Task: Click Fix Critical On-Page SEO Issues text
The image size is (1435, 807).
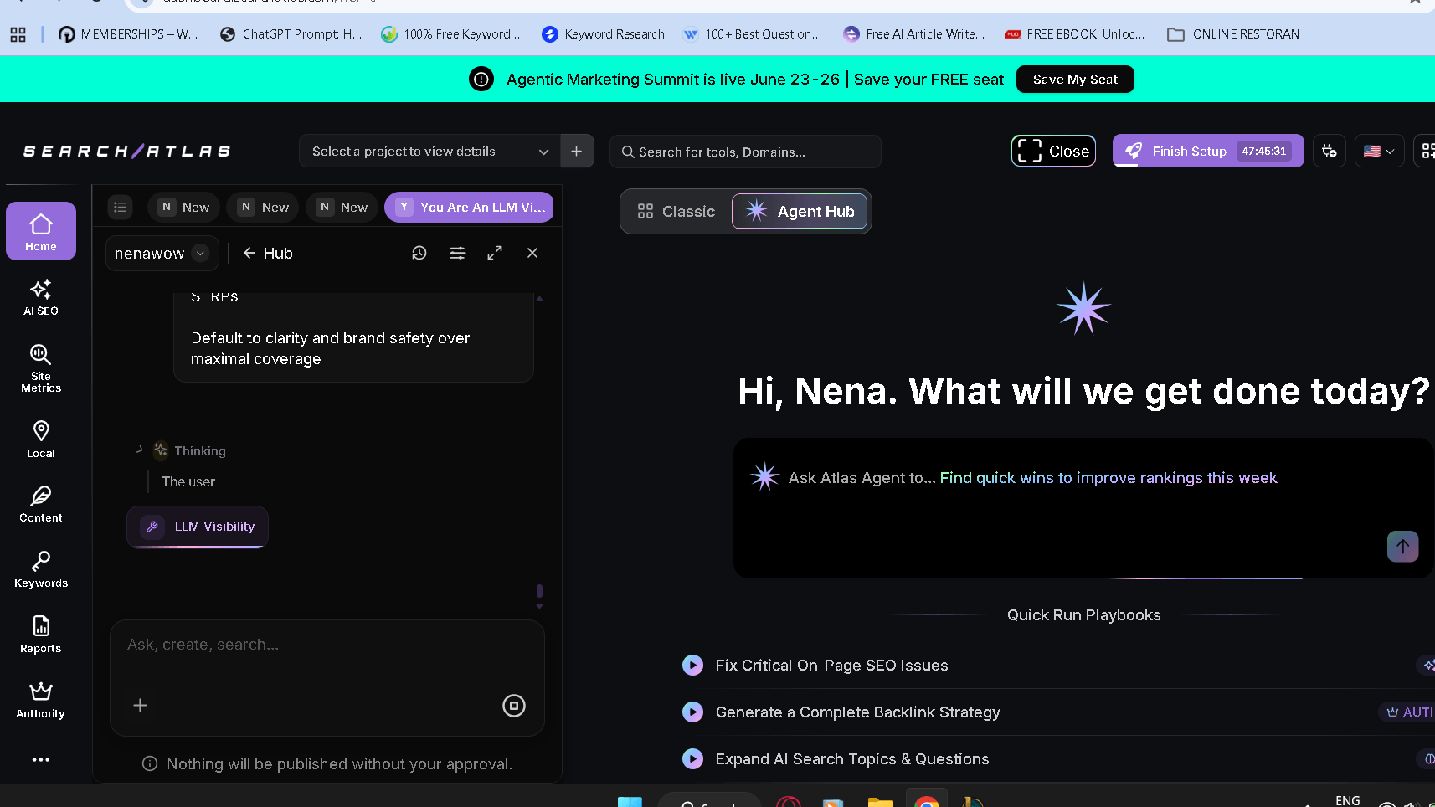Action: pos(831,666)
